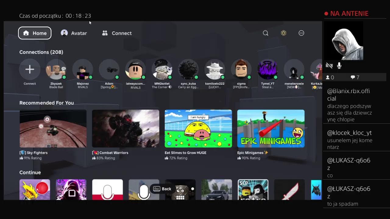390x219 pixels.
Task: Open menelwrowie's avatar in connections
Action: tap(294, 69)
